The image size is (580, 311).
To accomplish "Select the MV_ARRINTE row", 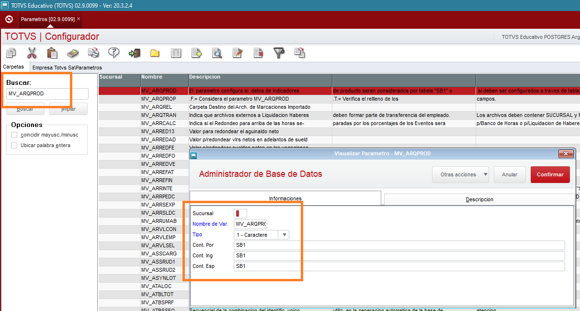I will coord(144,188).
